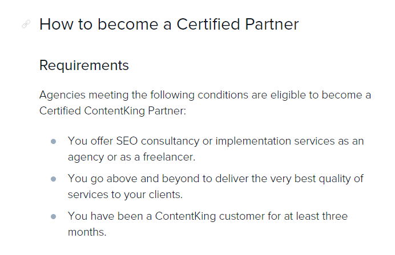Click the third bullet point dot
This screenshot has width=395, height=255.
click(54, 216)
